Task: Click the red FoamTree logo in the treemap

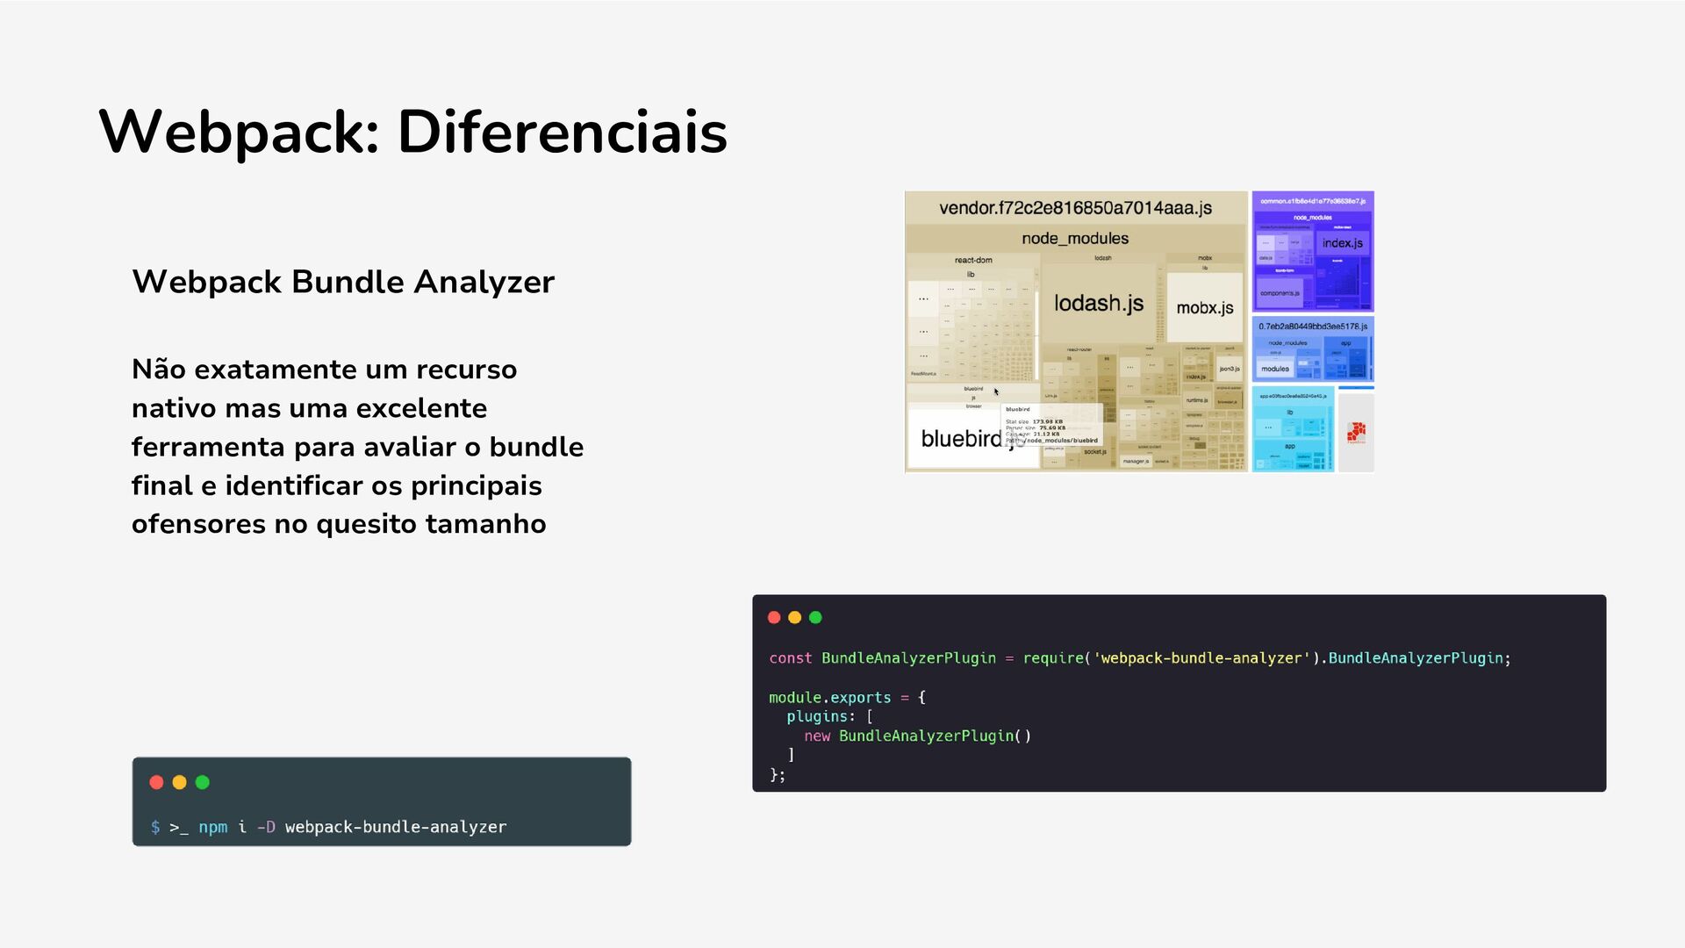Action: tap(1356, 432)
